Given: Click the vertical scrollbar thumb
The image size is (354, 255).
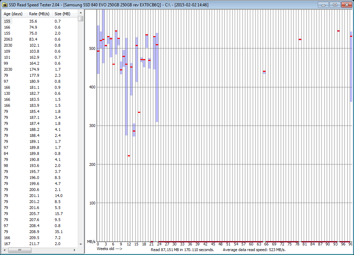Looking at the screenshot, I should point(81,18).
